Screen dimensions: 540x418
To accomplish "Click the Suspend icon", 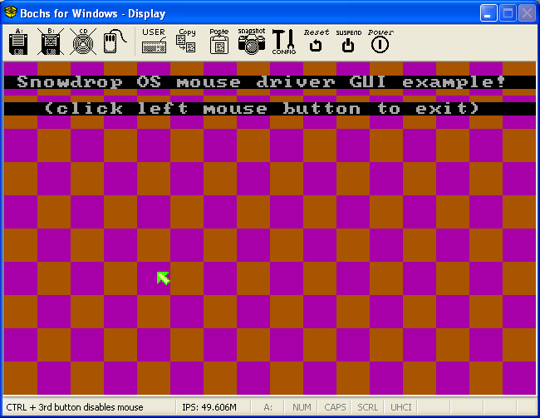I will pyautogui.click(x=349, y=41).
